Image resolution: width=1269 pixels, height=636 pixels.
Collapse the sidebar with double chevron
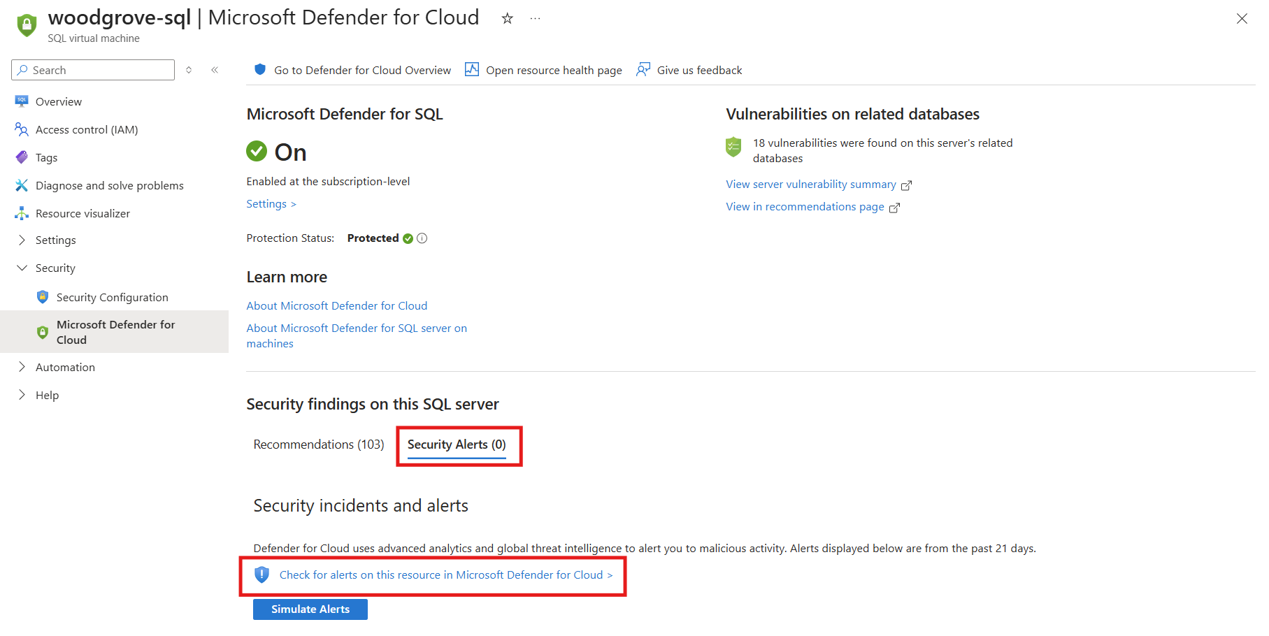coord(215,70)
